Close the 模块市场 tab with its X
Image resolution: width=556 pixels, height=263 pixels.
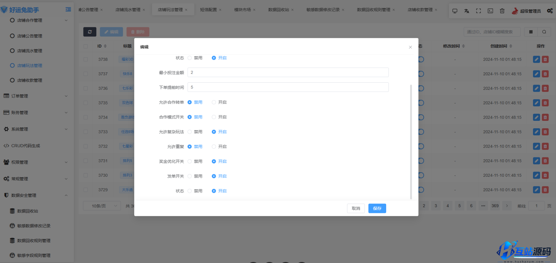pos(254,10)
